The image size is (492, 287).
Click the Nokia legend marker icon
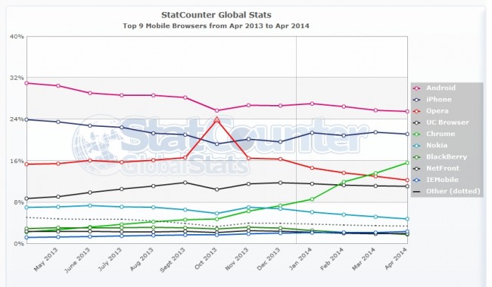pos(417,146)
